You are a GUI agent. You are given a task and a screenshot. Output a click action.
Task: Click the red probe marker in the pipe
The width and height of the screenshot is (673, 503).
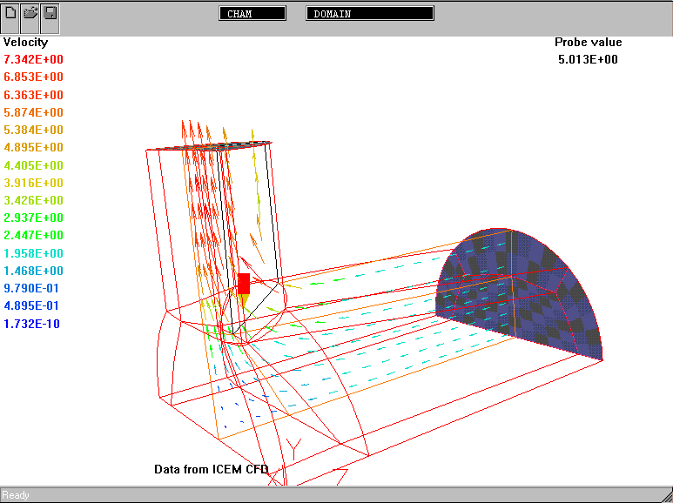point(244,284)
